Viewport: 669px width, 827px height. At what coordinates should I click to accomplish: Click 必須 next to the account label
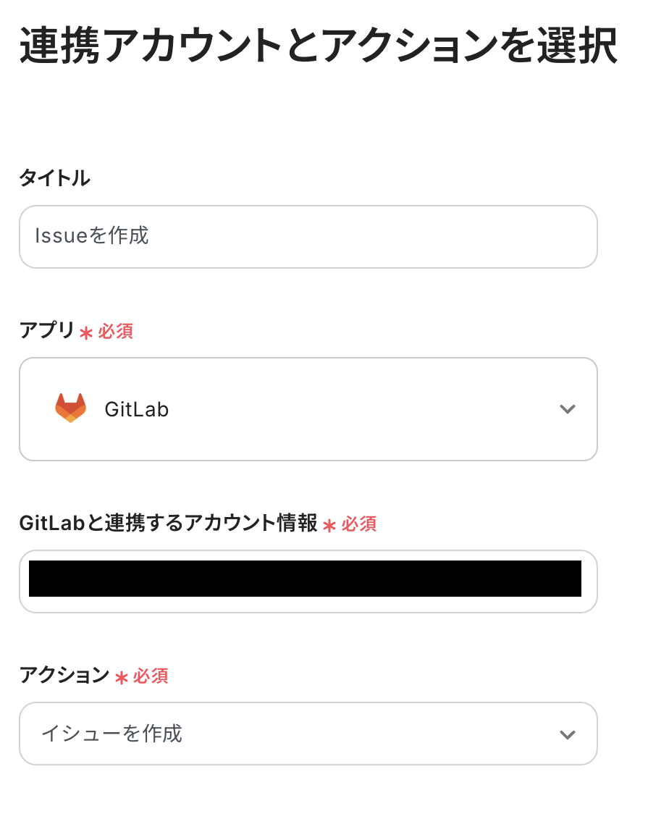click(x=359, y=524)
